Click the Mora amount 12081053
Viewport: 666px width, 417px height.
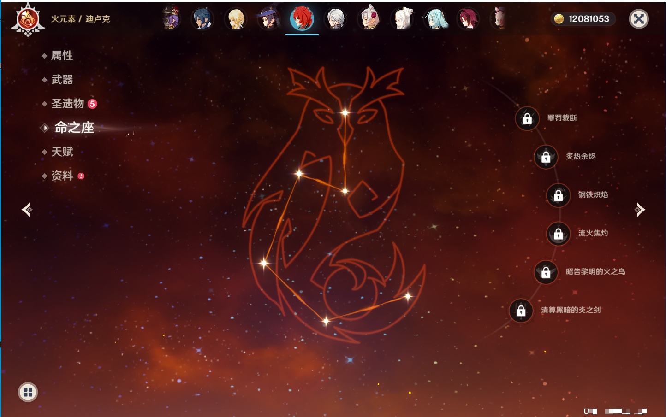[589, 19]
